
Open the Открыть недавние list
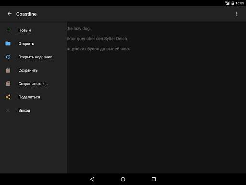(34, 57)
